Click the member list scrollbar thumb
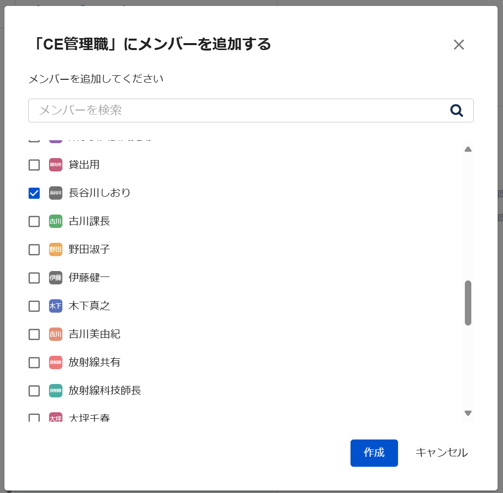The height and width of the screenshot is (493, 503). click(x=468, y=303)
